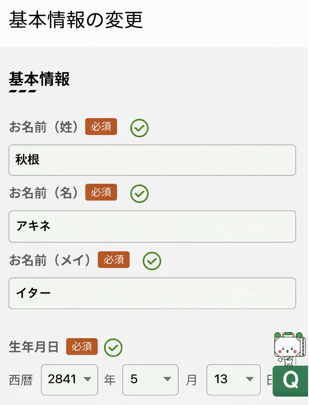The height and width of the screenshot is (405, 309).
Task: Click the first name field containing アキネ
Action: (152, 226)
